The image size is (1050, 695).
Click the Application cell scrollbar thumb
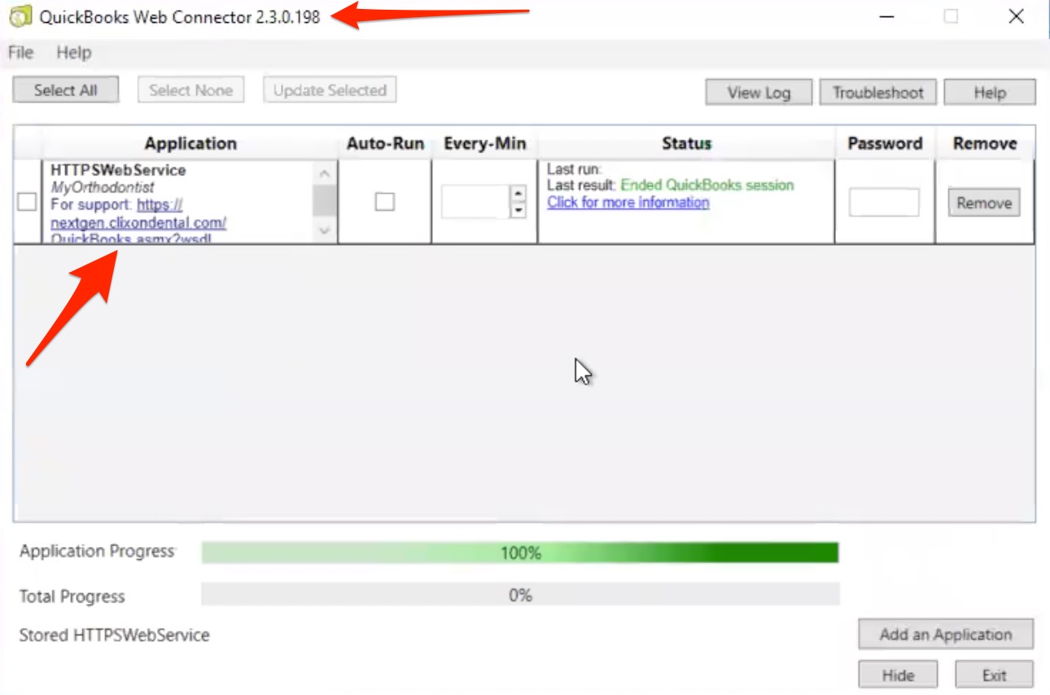coord(325,200)
